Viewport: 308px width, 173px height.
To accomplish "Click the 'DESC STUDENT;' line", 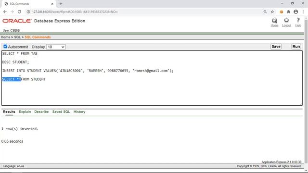I will click(x=15, y=62).
